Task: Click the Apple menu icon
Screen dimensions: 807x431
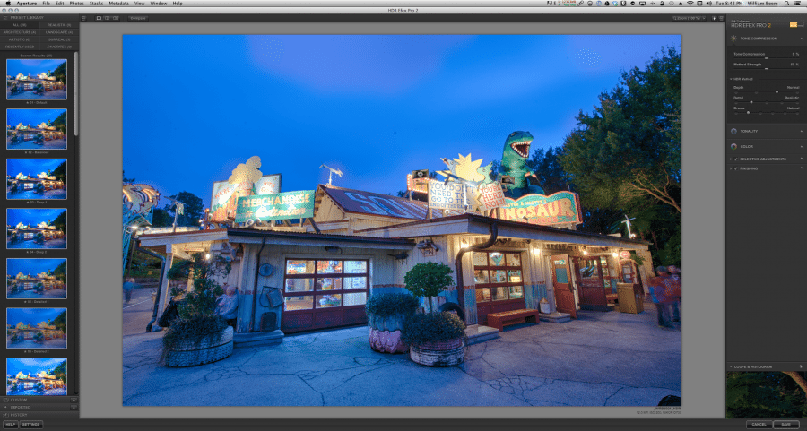Action: [8, 3]
